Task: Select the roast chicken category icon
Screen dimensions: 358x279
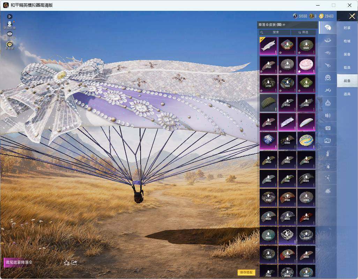Action: pyautogui.click(x=328, y=191)
